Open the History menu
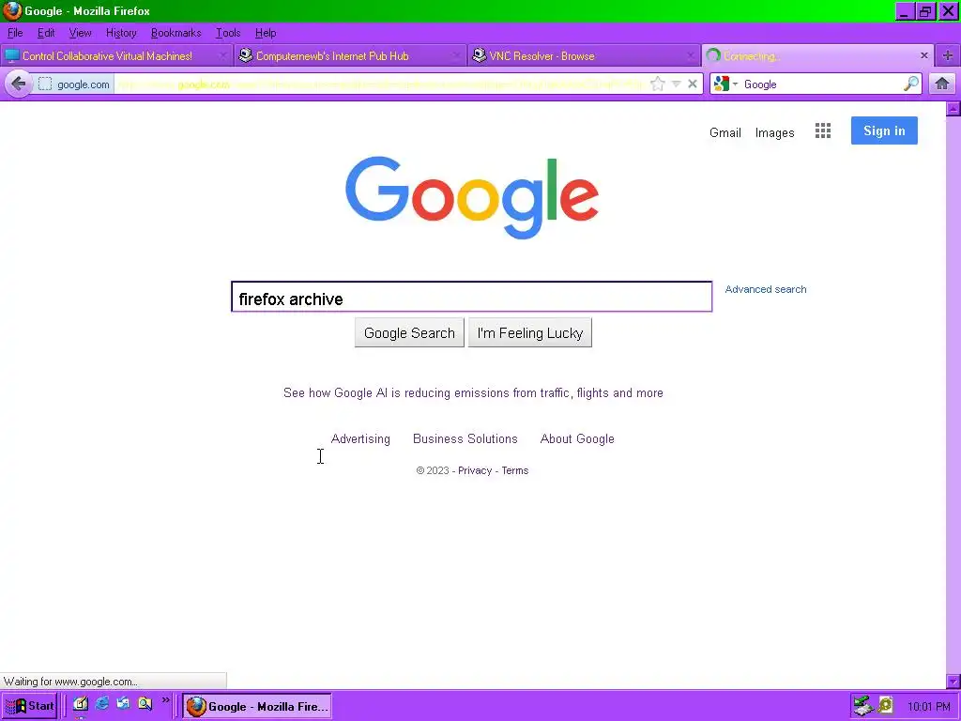 tap(121, 33)
